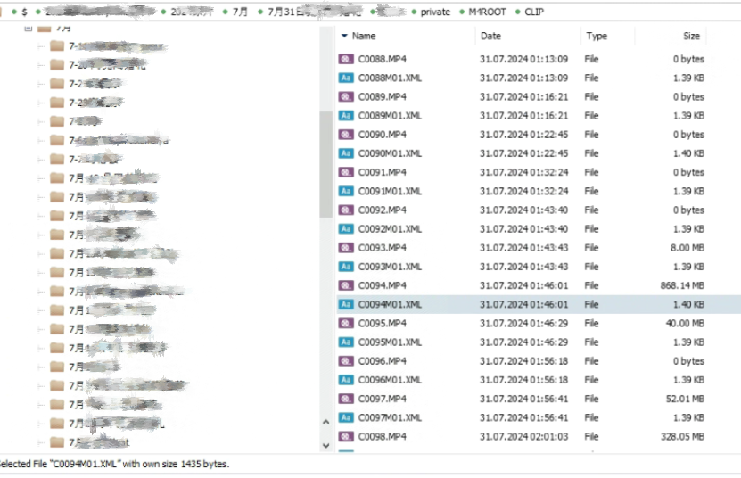Click the C0093.MP4 video file icon
This screenshot has width=741, height=478.
[x=346, y=248]
